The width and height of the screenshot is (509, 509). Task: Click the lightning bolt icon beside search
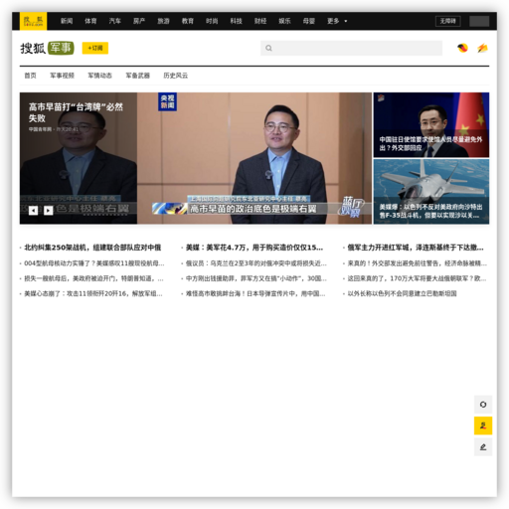[482, 48]
